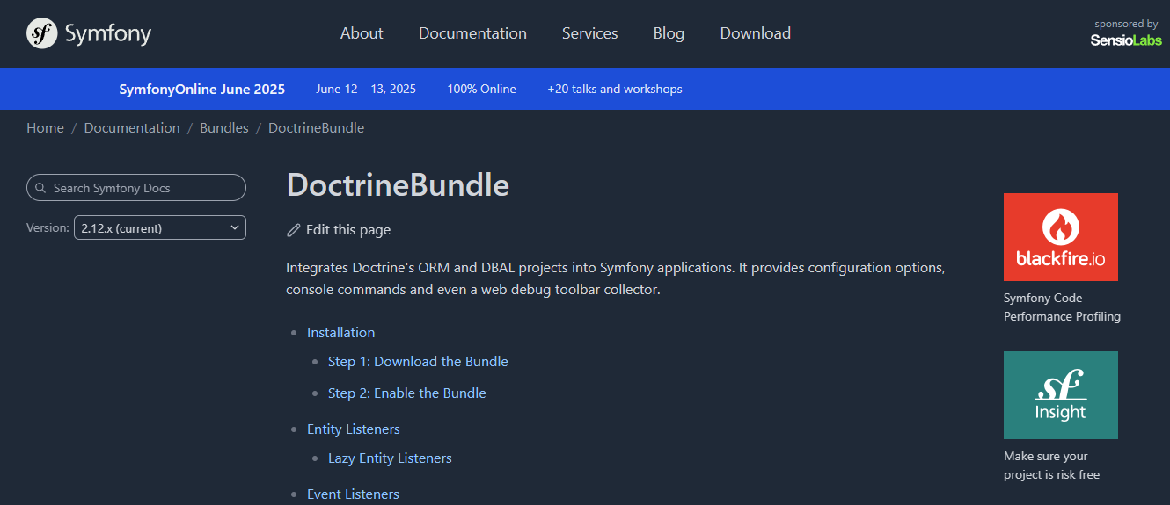Image resolution: width=1170 pixels, height=505 pixels.
Task: Focus the Search Symfony Docs field
Action: [136, 188]
